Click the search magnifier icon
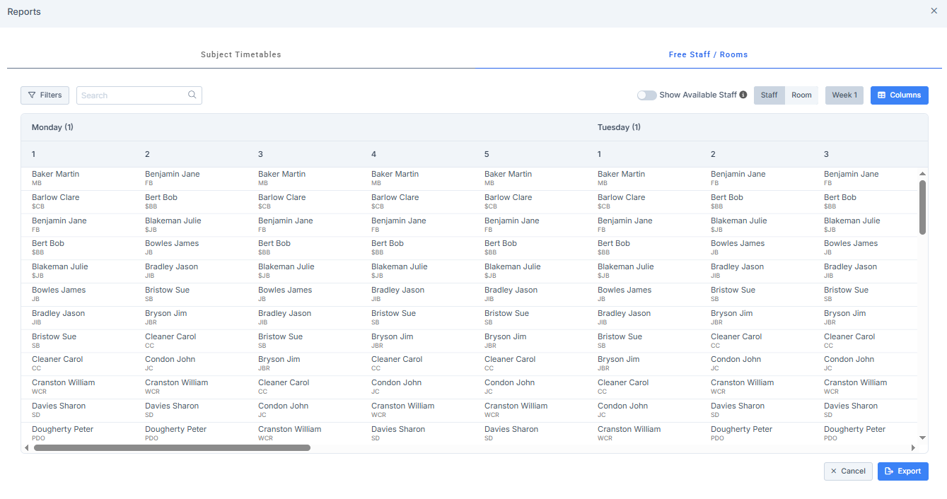947x499 pixels. point(192,95)
